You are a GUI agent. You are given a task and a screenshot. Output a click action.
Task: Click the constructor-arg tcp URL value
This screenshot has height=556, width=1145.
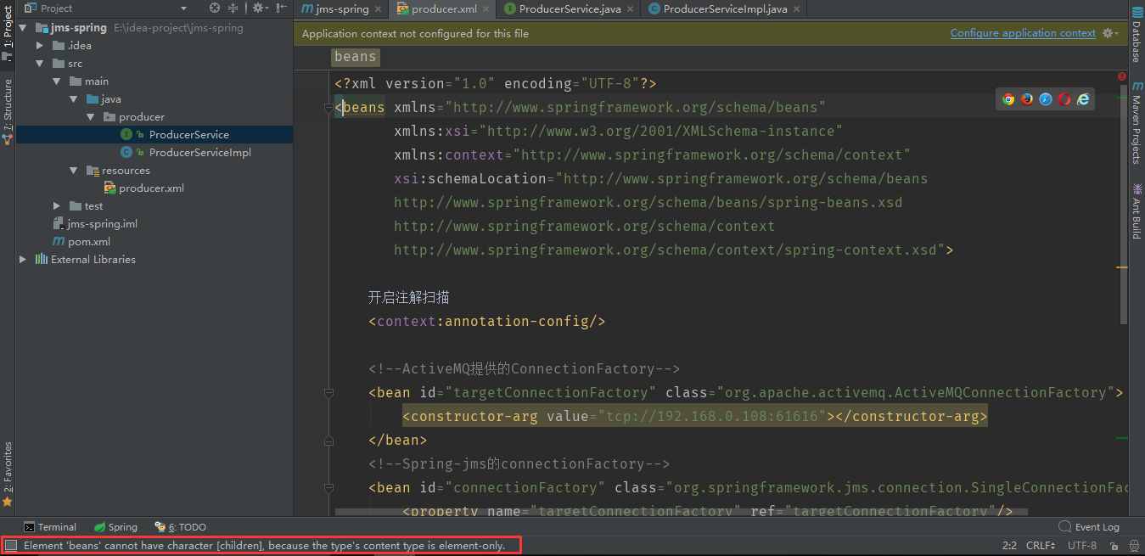tap(713, 417)
